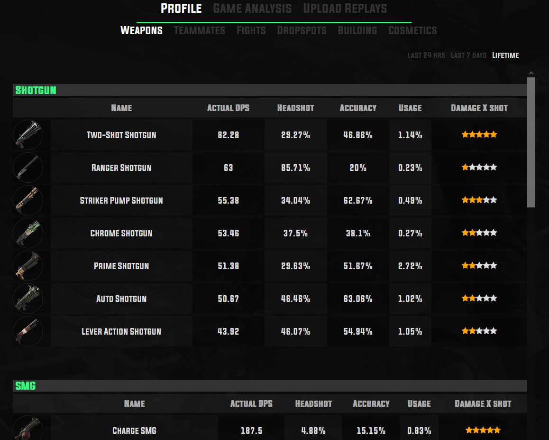This screenshot has height=440, width=549.
Task: Click the Ranger Shotgun weapon icon
Action: (x=28, y=168)
